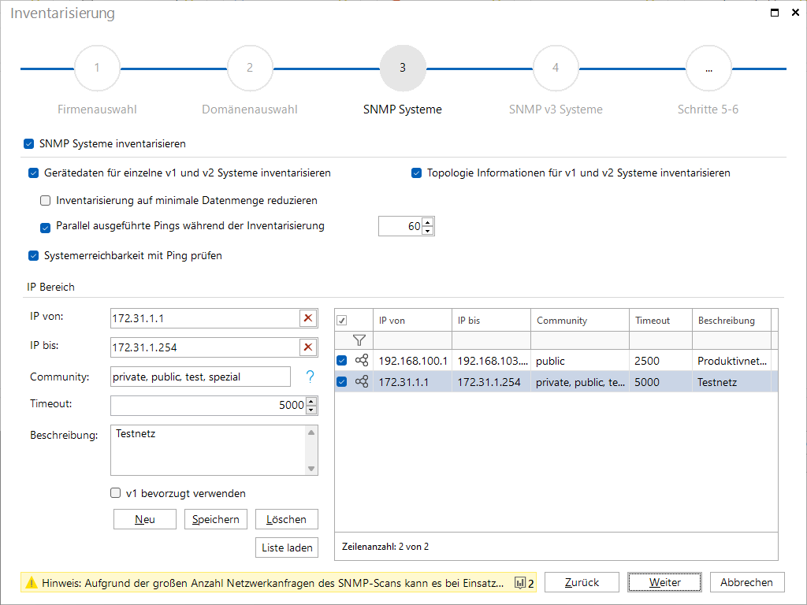Click into the Beschreibung text area
The width and height of the screenshot is (807, 605).
208,450
